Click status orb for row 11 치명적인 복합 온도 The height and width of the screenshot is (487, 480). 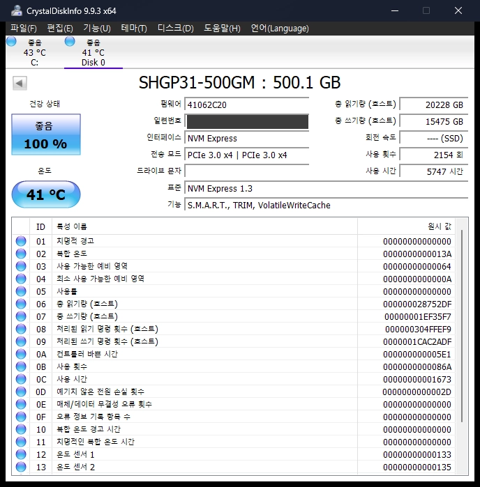click(x=21, y=442)
